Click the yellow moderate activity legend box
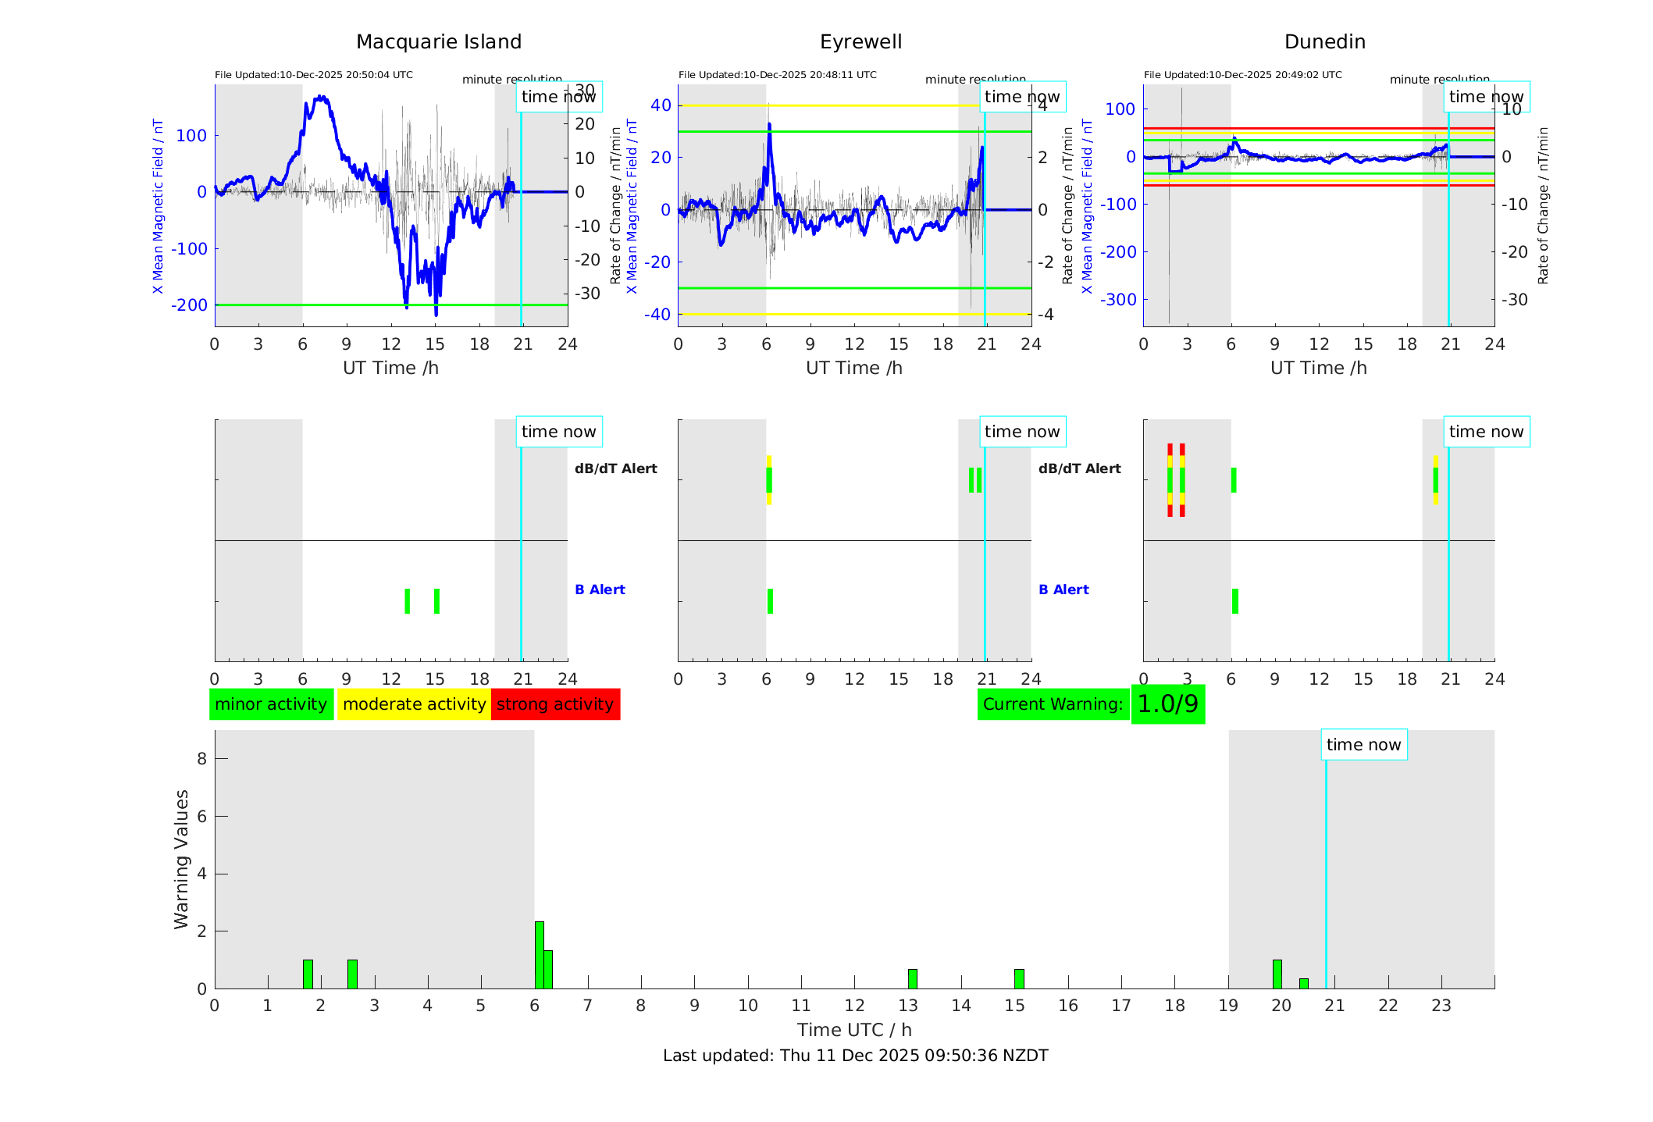 click(414, 704)
